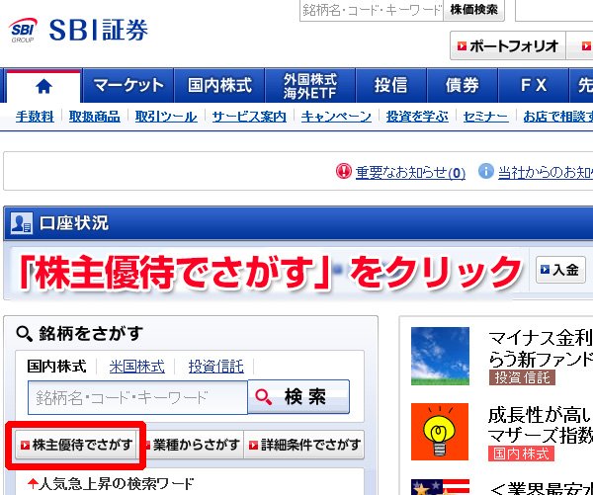Click the blue sky fund thumbnail
This screenshot has height=495, width=593.
tap(440, 357)
